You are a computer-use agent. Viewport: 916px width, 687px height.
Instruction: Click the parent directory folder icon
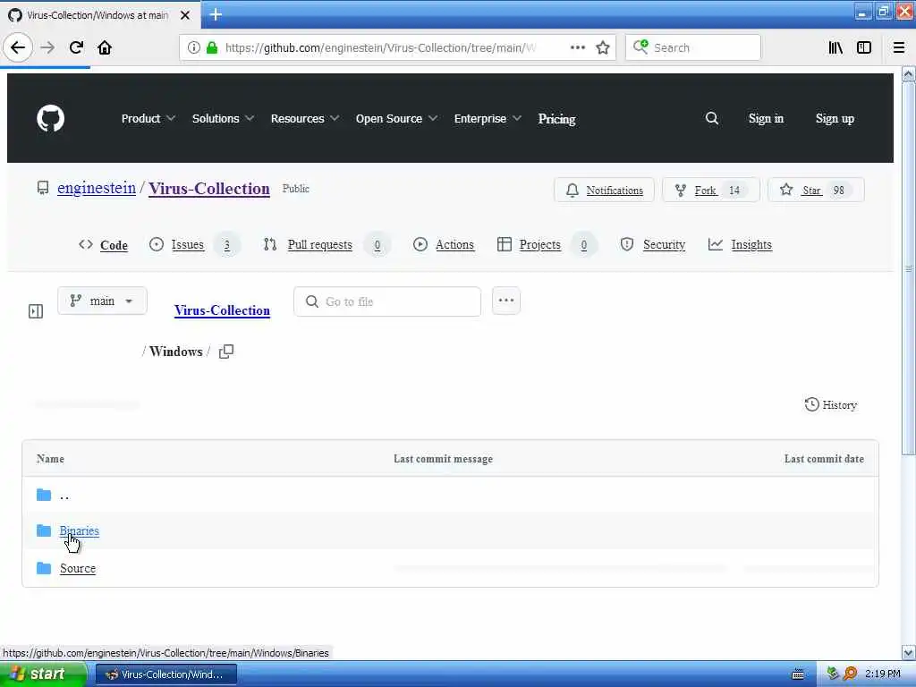(x=44, y=495)
